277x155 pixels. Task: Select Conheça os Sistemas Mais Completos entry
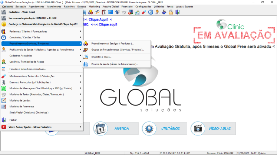click(42, 24)
